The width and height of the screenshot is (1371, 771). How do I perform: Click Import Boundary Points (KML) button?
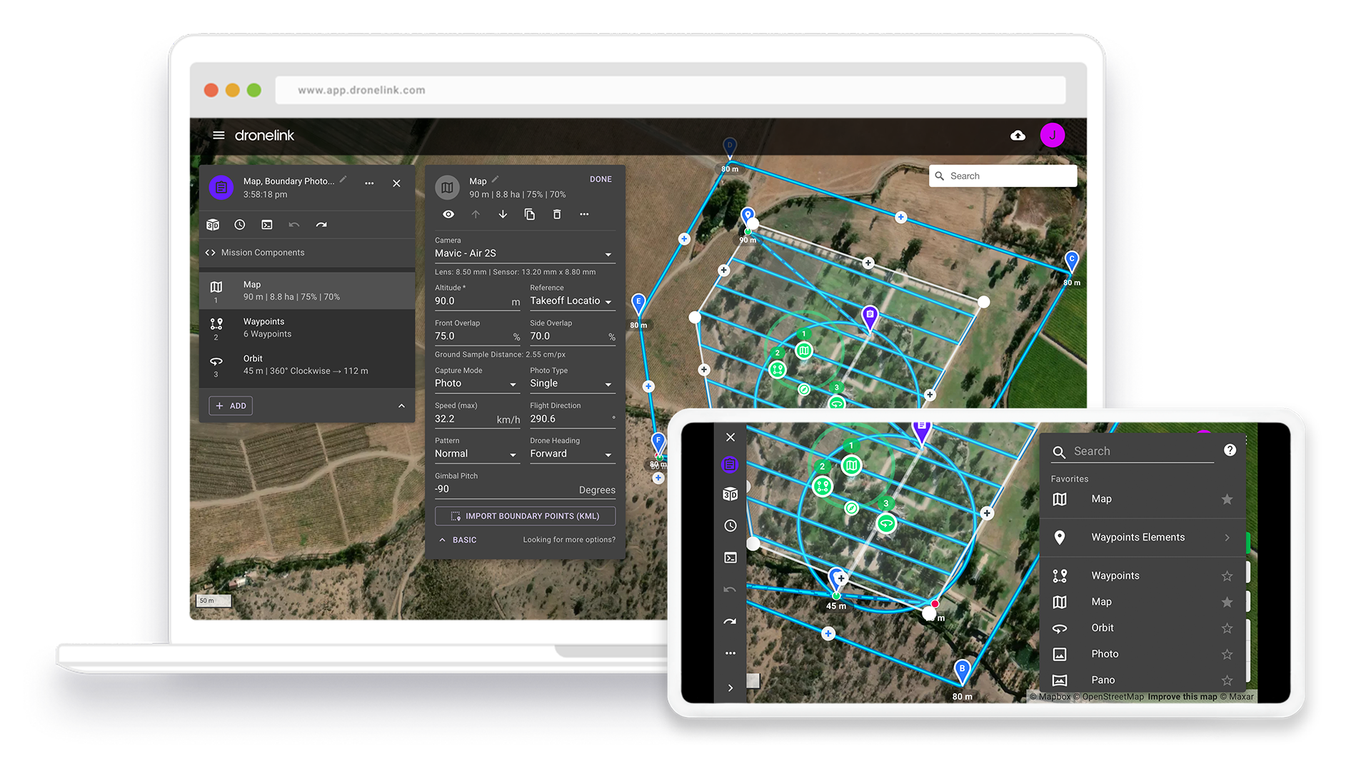(x=525, y=516)
